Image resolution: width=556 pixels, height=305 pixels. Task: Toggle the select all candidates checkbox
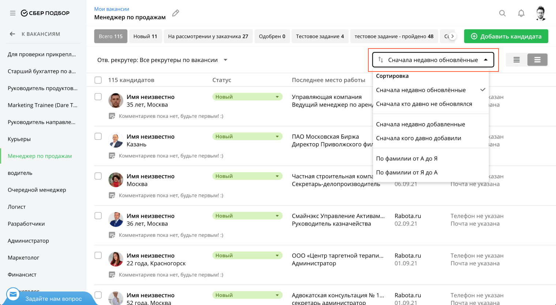click(x=98, y=80)
